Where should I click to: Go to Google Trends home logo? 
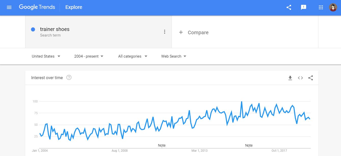point(37,7)
